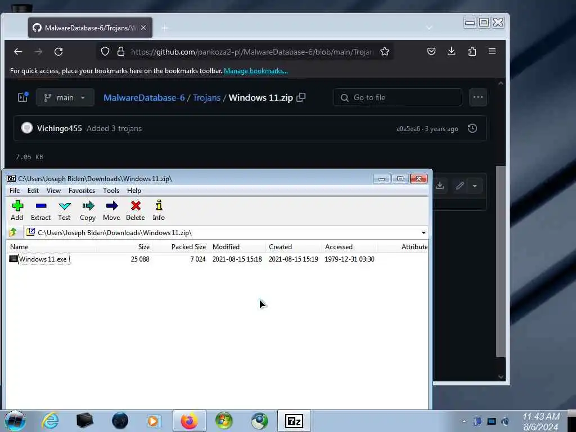Open commit e0a5ea6 link

pyautogui.click(x=408, y=129)
